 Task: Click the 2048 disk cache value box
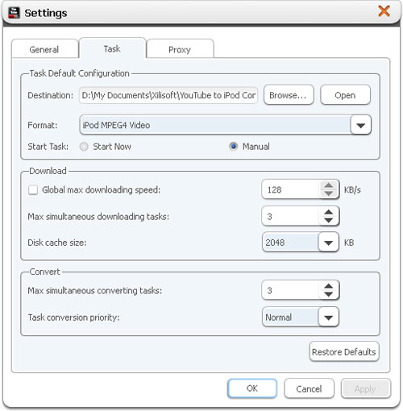coord(290,243)
